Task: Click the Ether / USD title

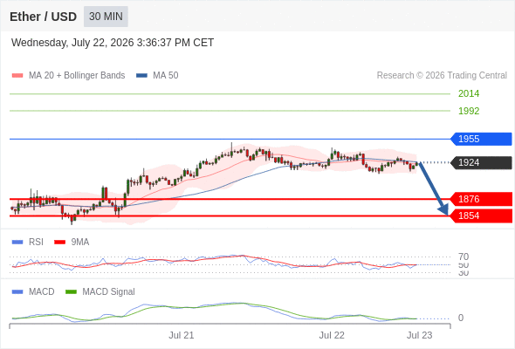Action: 43,17
